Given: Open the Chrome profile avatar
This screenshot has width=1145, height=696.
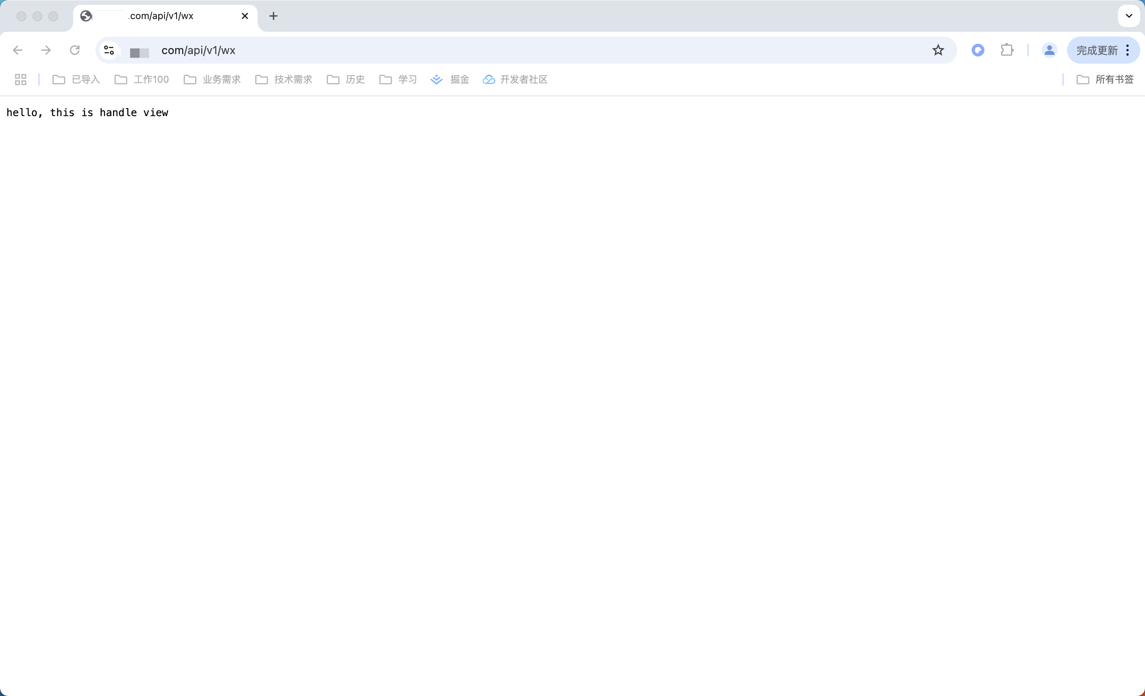Looking at the screenshot, I should [x=1049, y=50].
